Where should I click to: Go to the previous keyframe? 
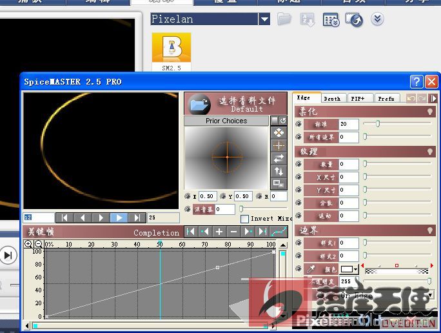[x=205, y=232]
